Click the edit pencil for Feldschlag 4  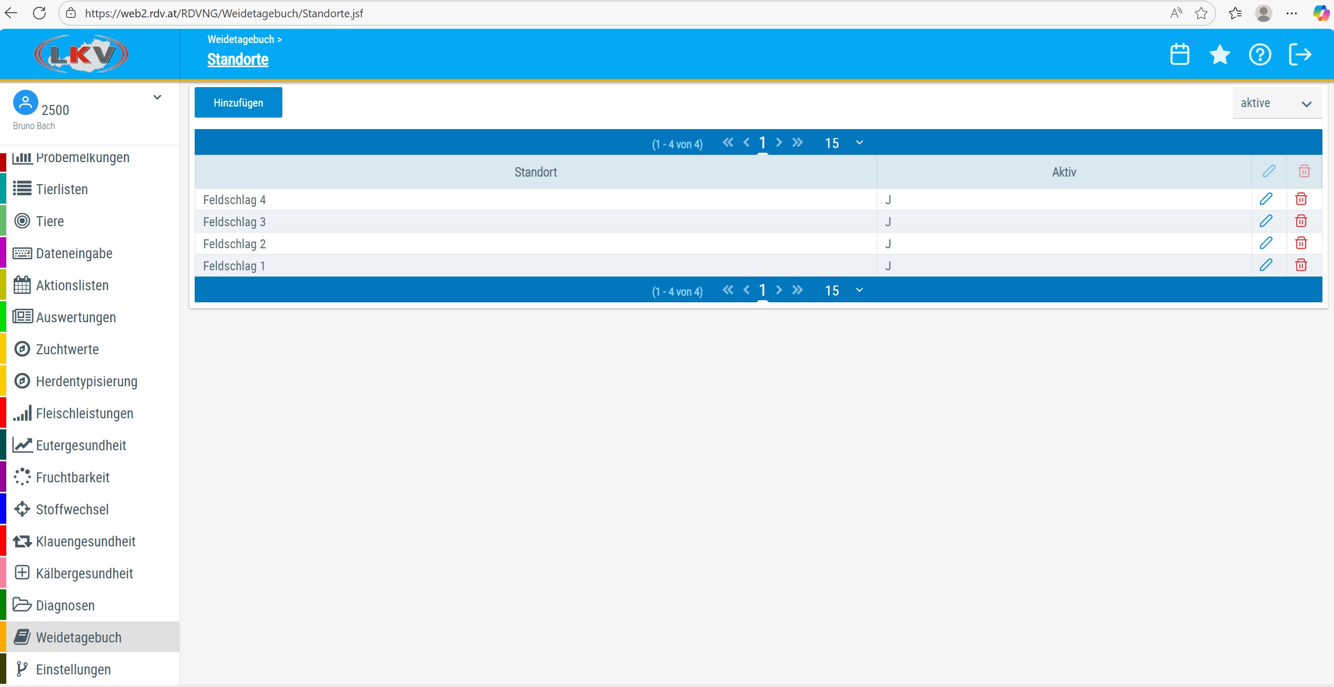pos(1266,199)
